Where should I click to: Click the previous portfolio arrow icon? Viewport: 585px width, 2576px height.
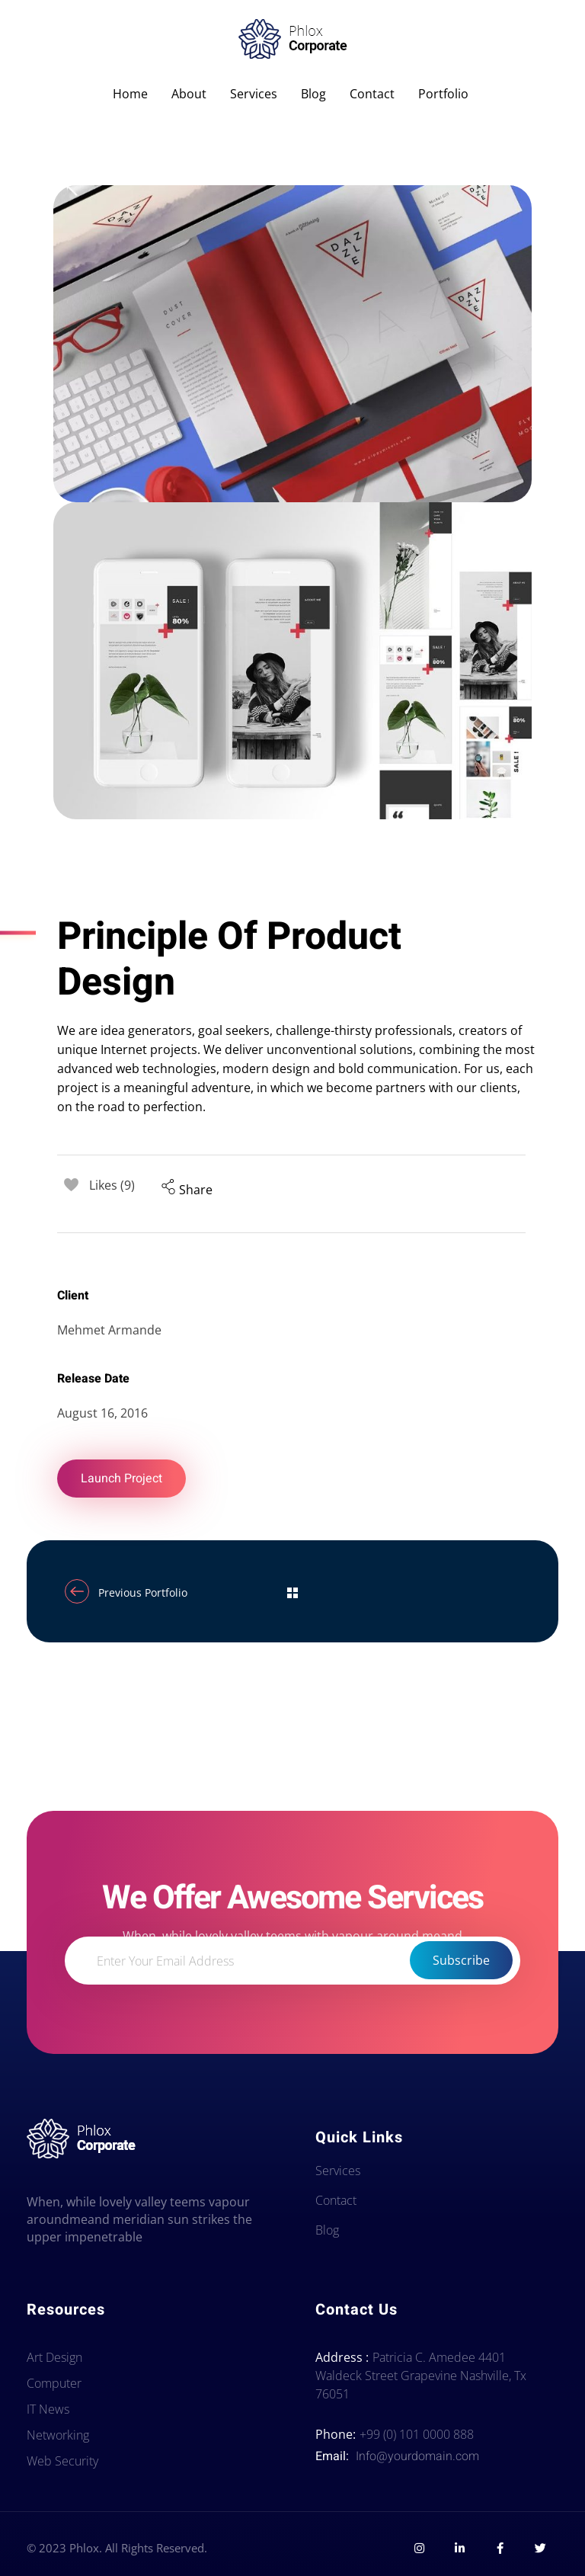click(77, 1592)
